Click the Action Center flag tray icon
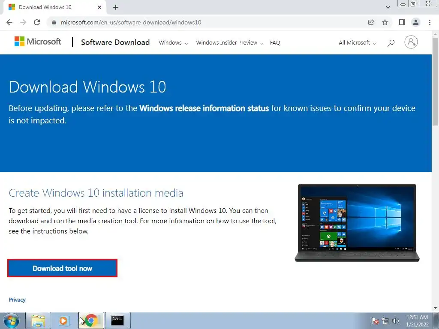 click(x=375, y=321)
